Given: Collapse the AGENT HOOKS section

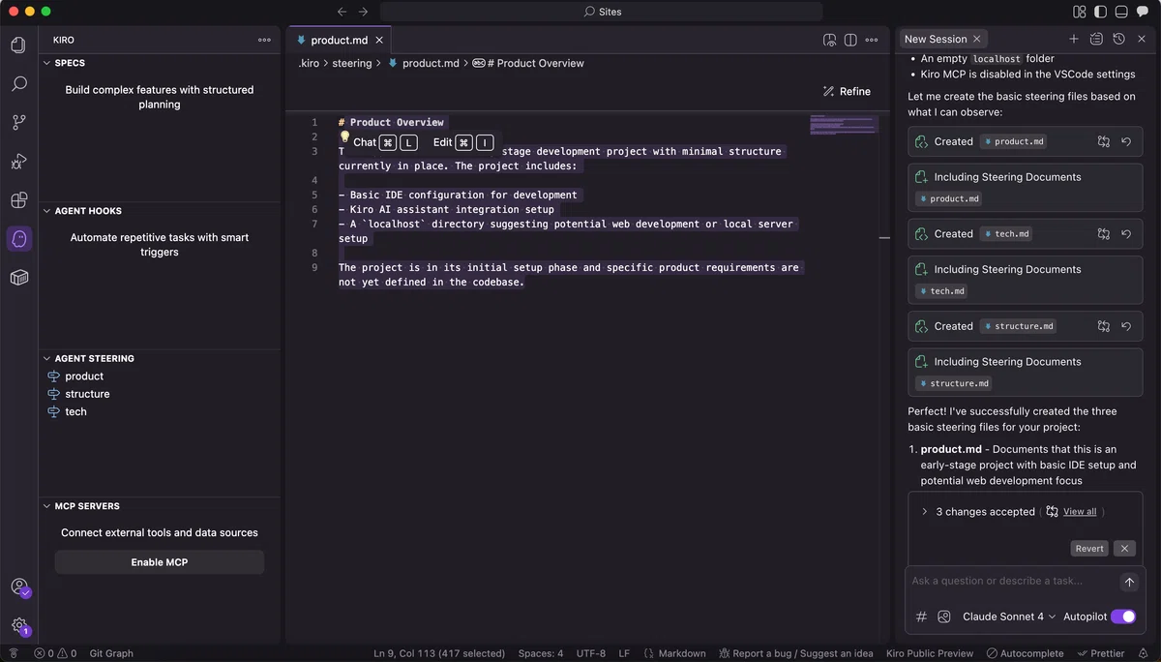Looking at the screenshot, I should [46, 211].
